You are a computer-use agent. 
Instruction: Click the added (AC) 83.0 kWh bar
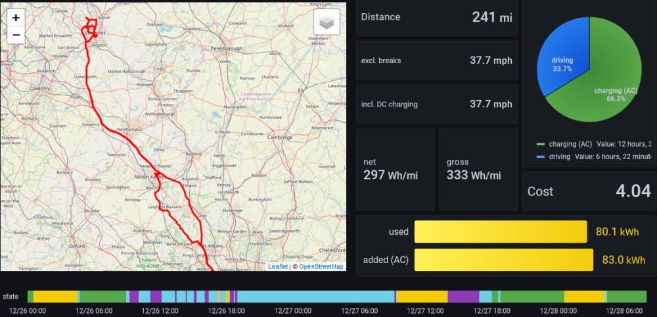pyautogui.click(x=504, y=260)
